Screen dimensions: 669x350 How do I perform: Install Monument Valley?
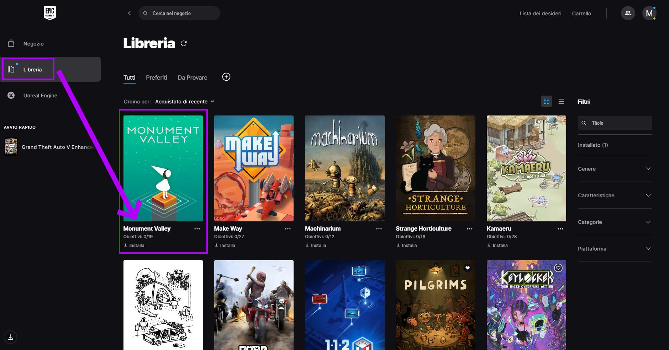(x=134, y=246)
